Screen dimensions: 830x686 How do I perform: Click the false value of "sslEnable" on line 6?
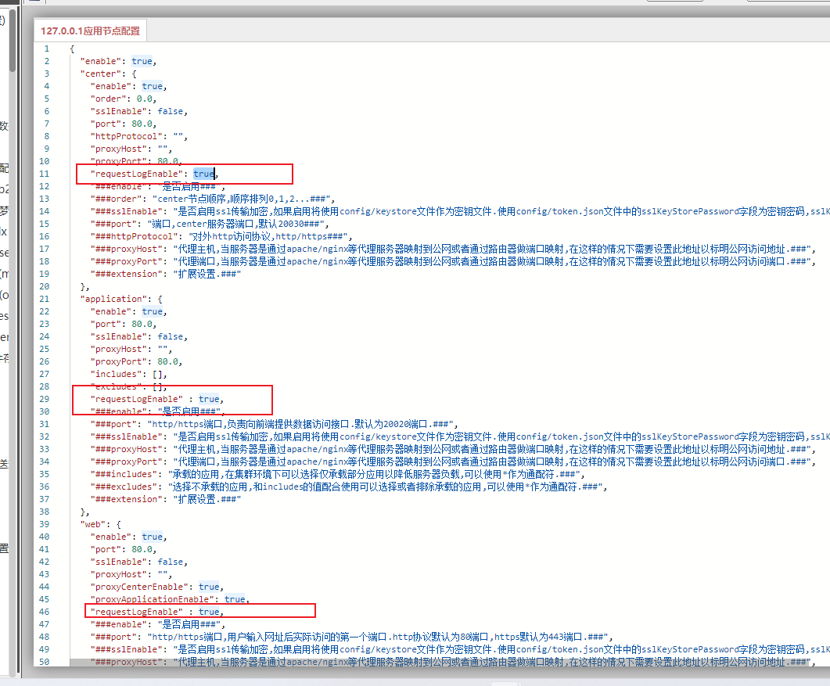[171, 111]
